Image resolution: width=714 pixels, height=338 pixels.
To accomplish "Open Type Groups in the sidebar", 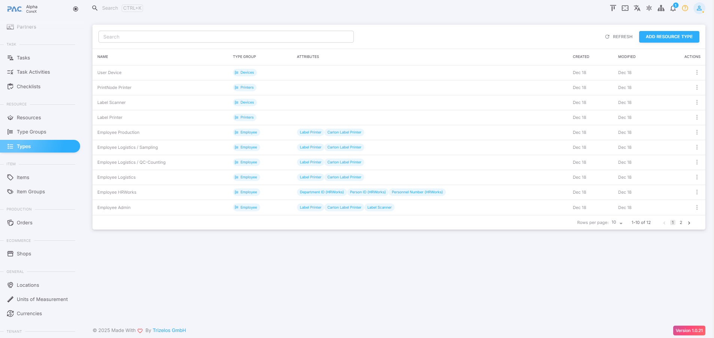I will (x=31, y=132).
